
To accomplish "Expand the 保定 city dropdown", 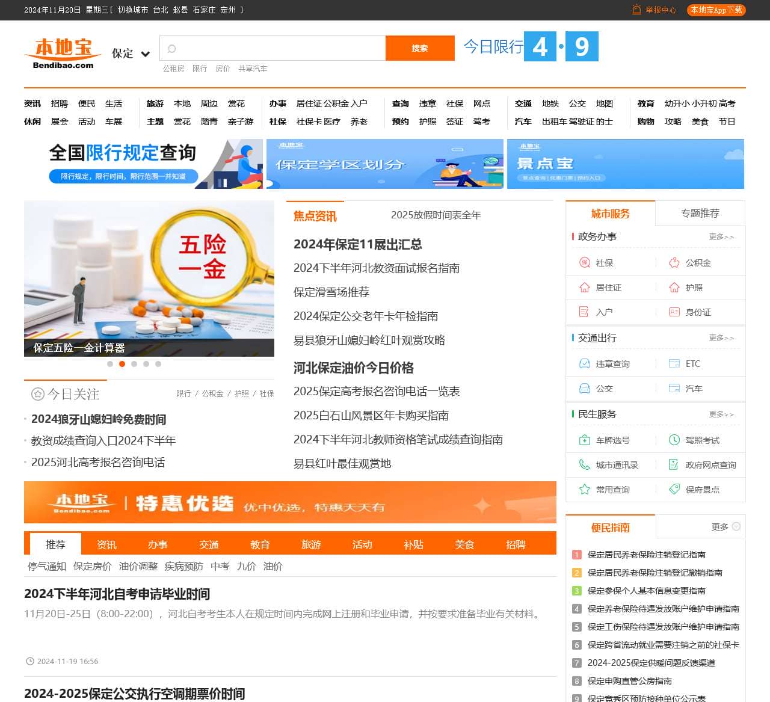I will [145, 54].
